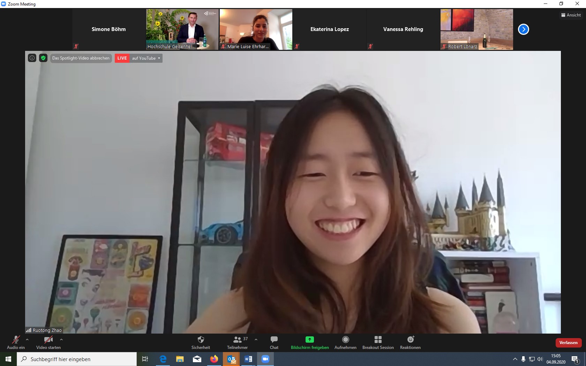Click the green encryption shield icon
The image size is (586, 366).
click(x=43, y=58)
